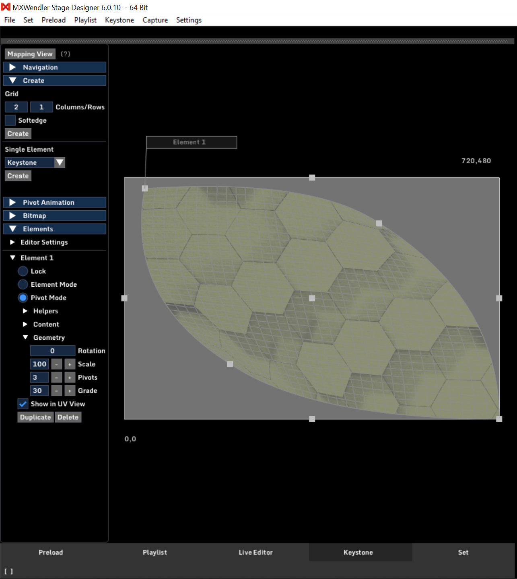Increase Scale with plus button

pyautogui.click(x=70, y=364)
